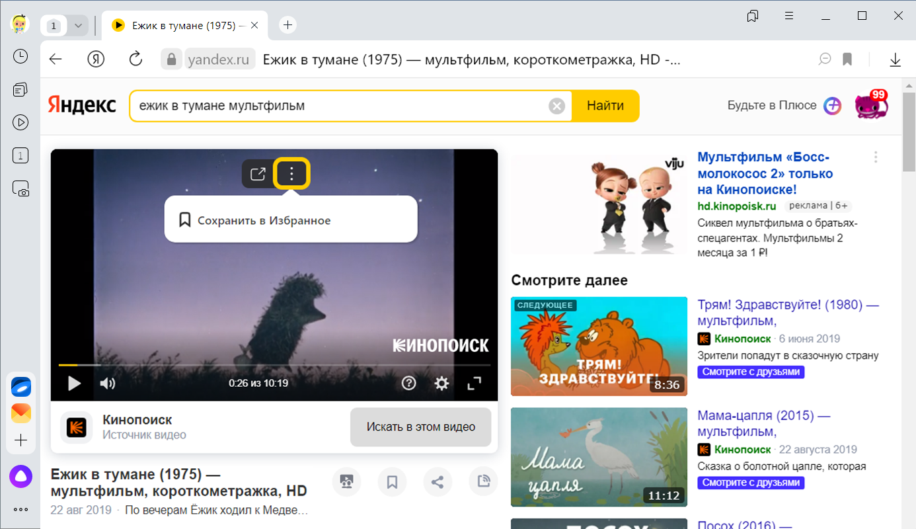
Task: Open the media player sidebar icon
Action: coord(20,122)
